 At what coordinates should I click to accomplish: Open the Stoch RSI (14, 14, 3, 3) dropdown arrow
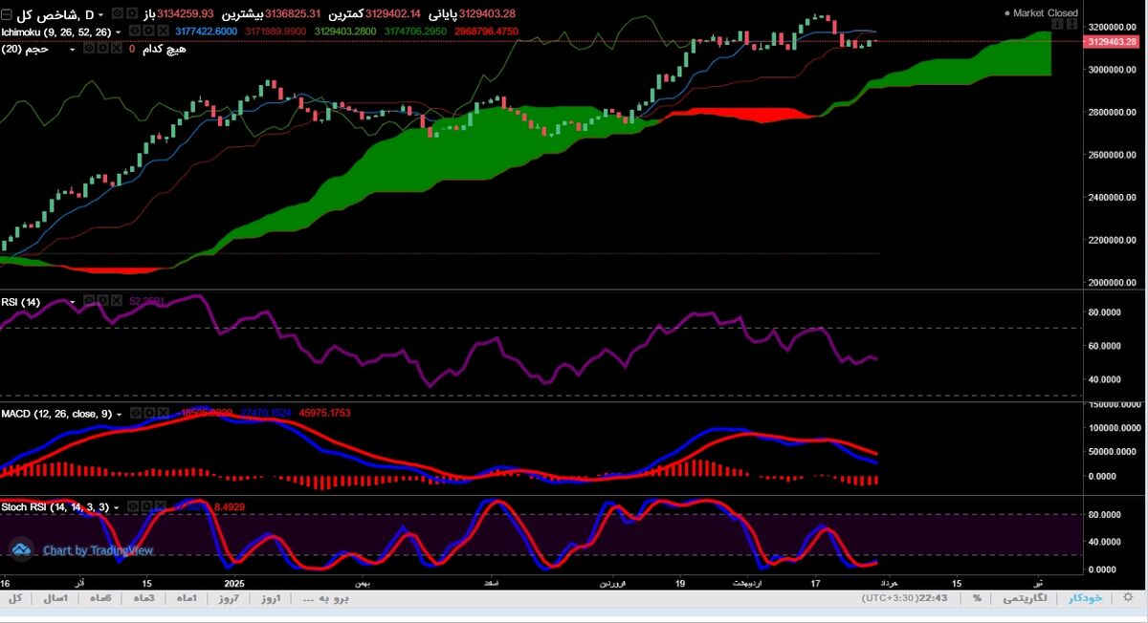click(x=117, y=507)
